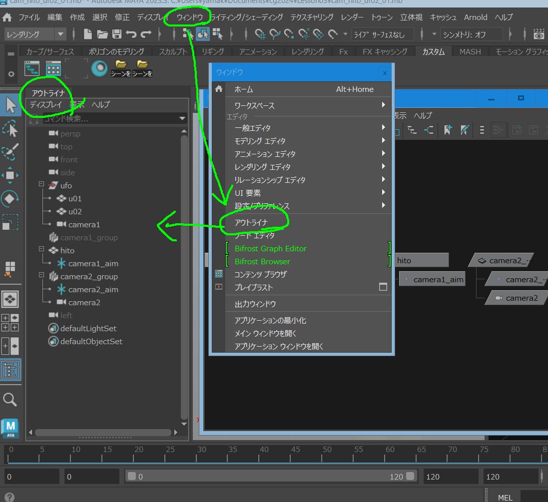548x502 pixels.
Task: Select the Move tool
Action: [x=10, y=175]
